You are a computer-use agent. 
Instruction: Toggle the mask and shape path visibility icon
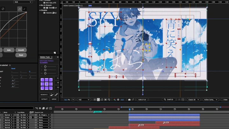click(102, 100)
